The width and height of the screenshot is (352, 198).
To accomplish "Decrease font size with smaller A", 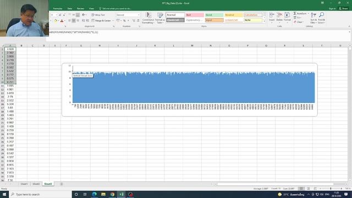I will tap(64, 15).
